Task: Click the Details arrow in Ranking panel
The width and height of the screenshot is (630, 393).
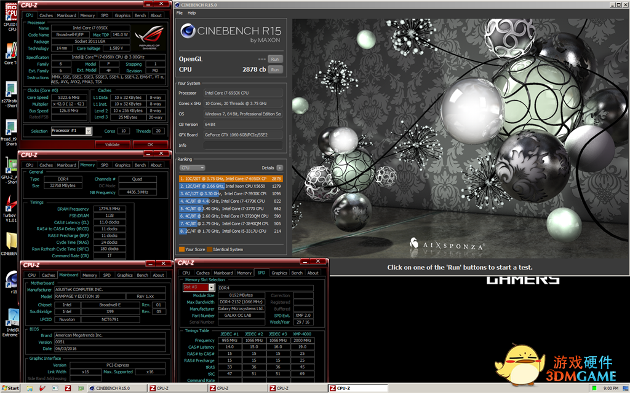Action: click(x=279, y=168)
